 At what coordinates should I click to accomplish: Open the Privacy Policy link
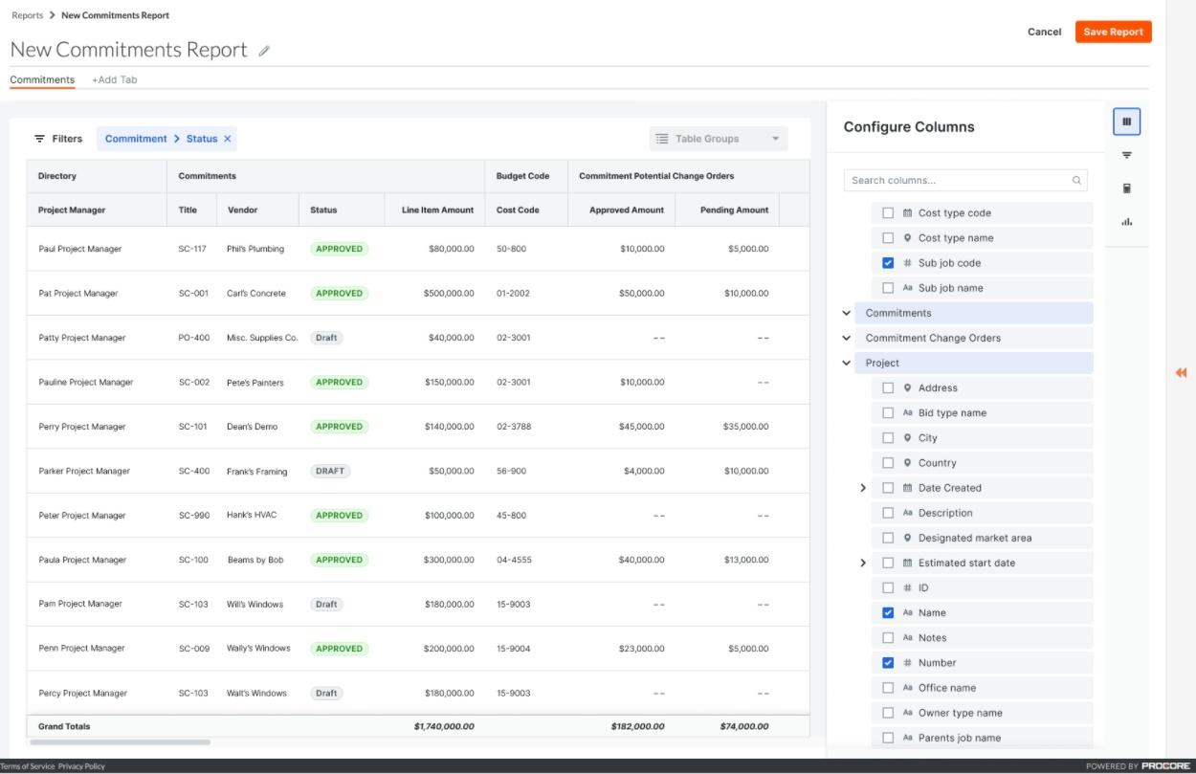(81, 766)
